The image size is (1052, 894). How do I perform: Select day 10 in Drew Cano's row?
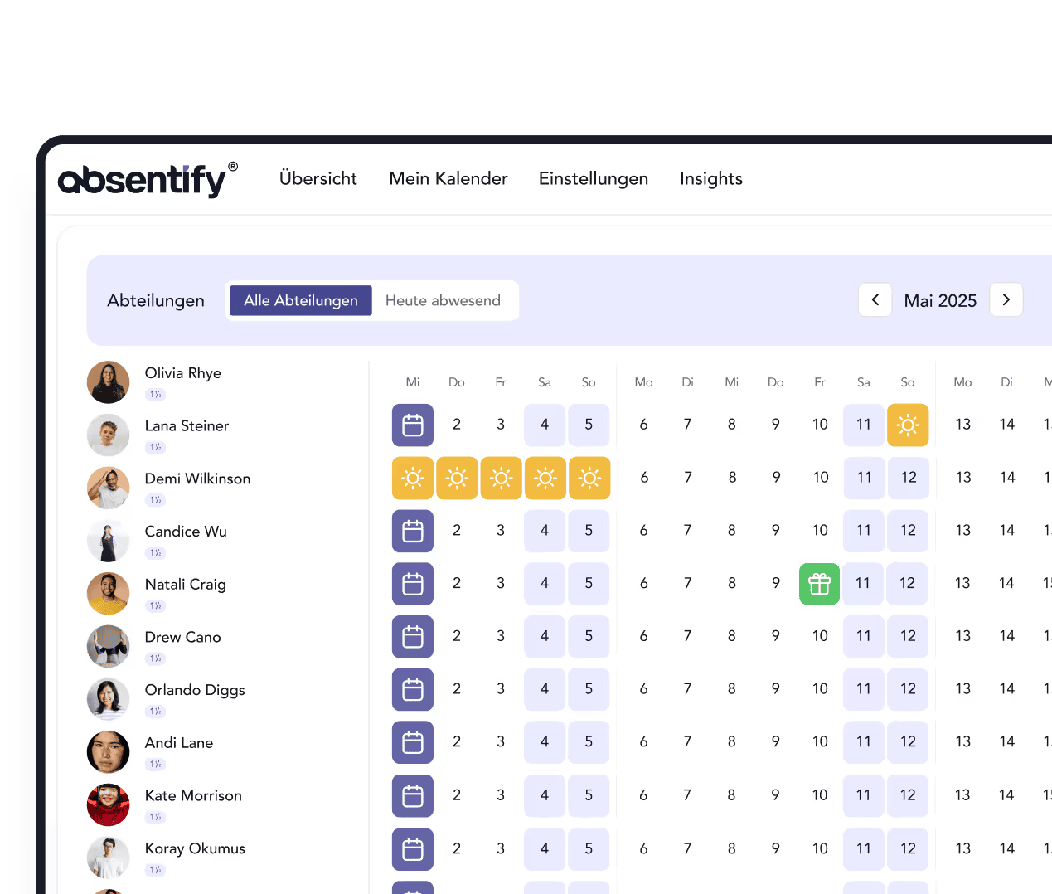click(x=820, y=689)
